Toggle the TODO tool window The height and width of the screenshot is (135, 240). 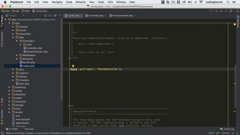coord(12,129)
